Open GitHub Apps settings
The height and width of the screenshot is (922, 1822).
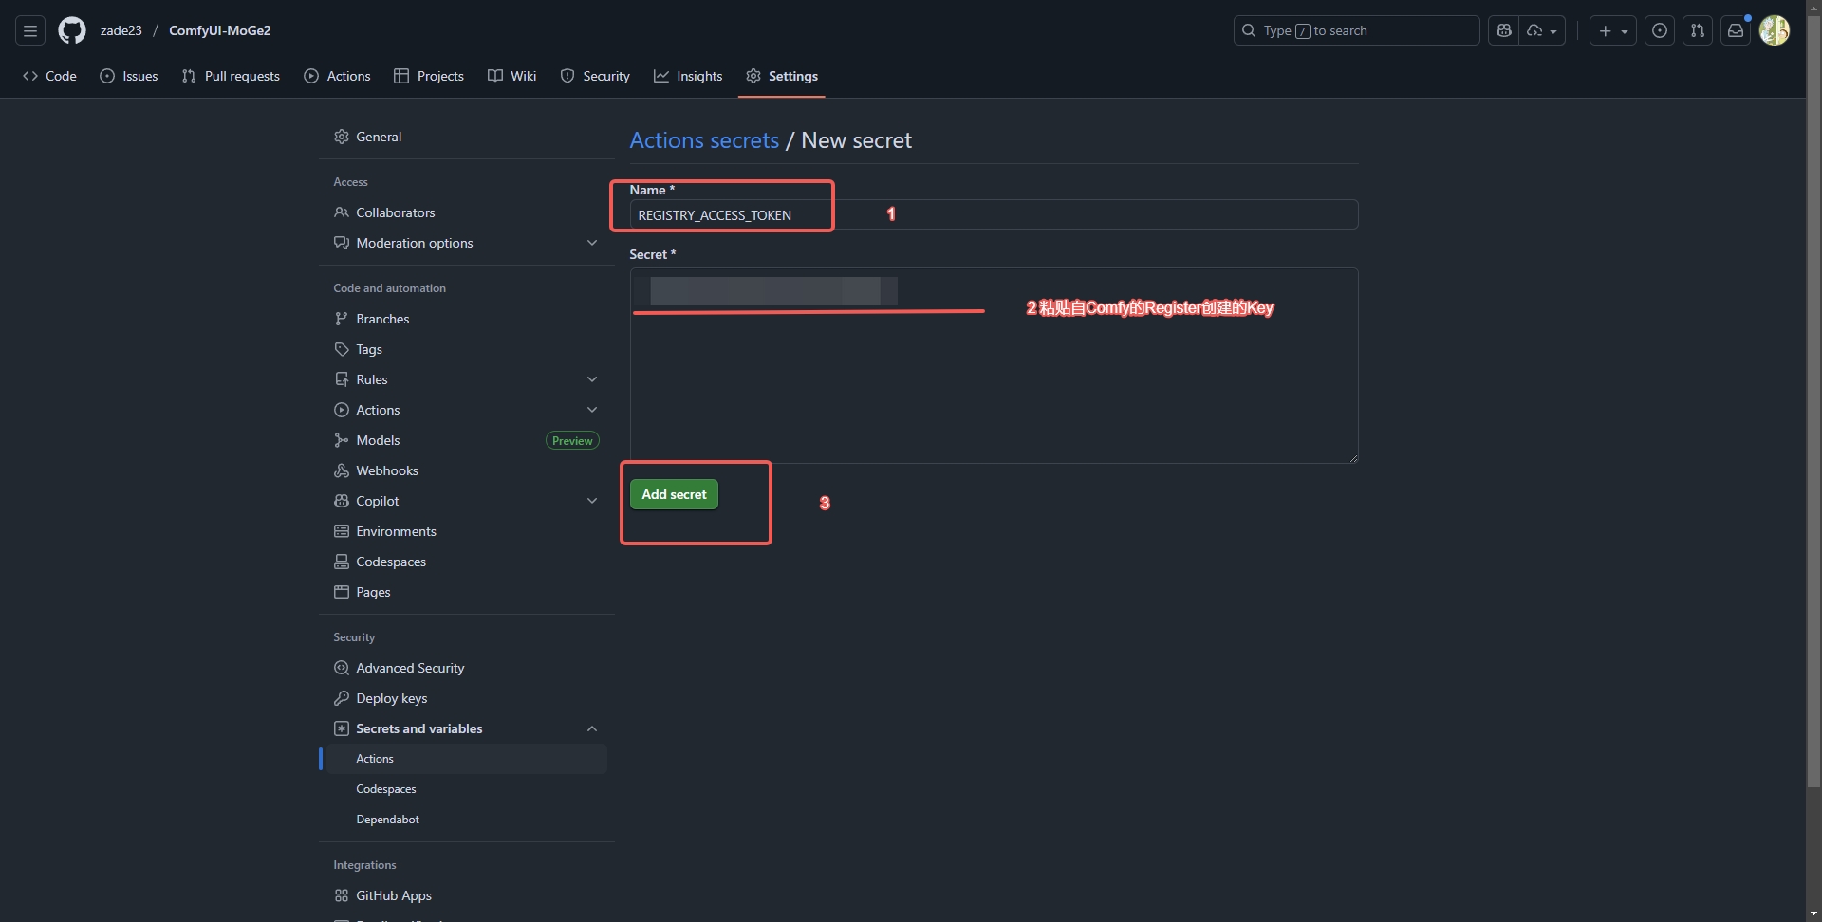point(466,895)
